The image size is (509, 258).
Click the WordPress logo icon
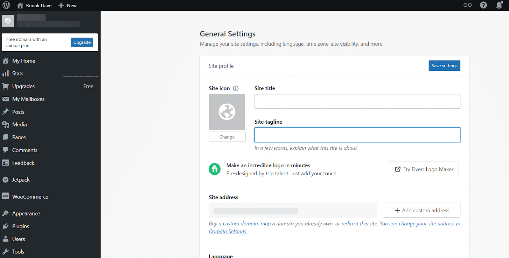point(6,5)
